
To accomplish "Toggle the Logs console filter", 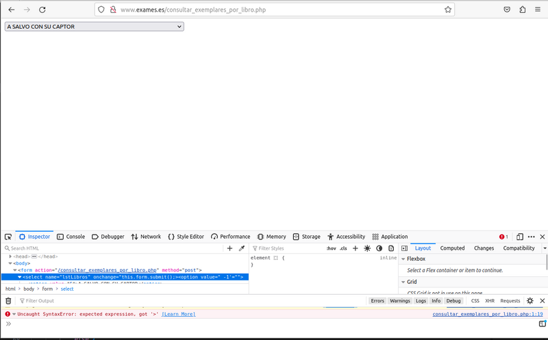I will (x=421, y=300).
